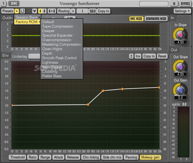Viewport: 193px width, 163px height.
Task: Invert the envelope with Inv
Action: tap(138, 56)
